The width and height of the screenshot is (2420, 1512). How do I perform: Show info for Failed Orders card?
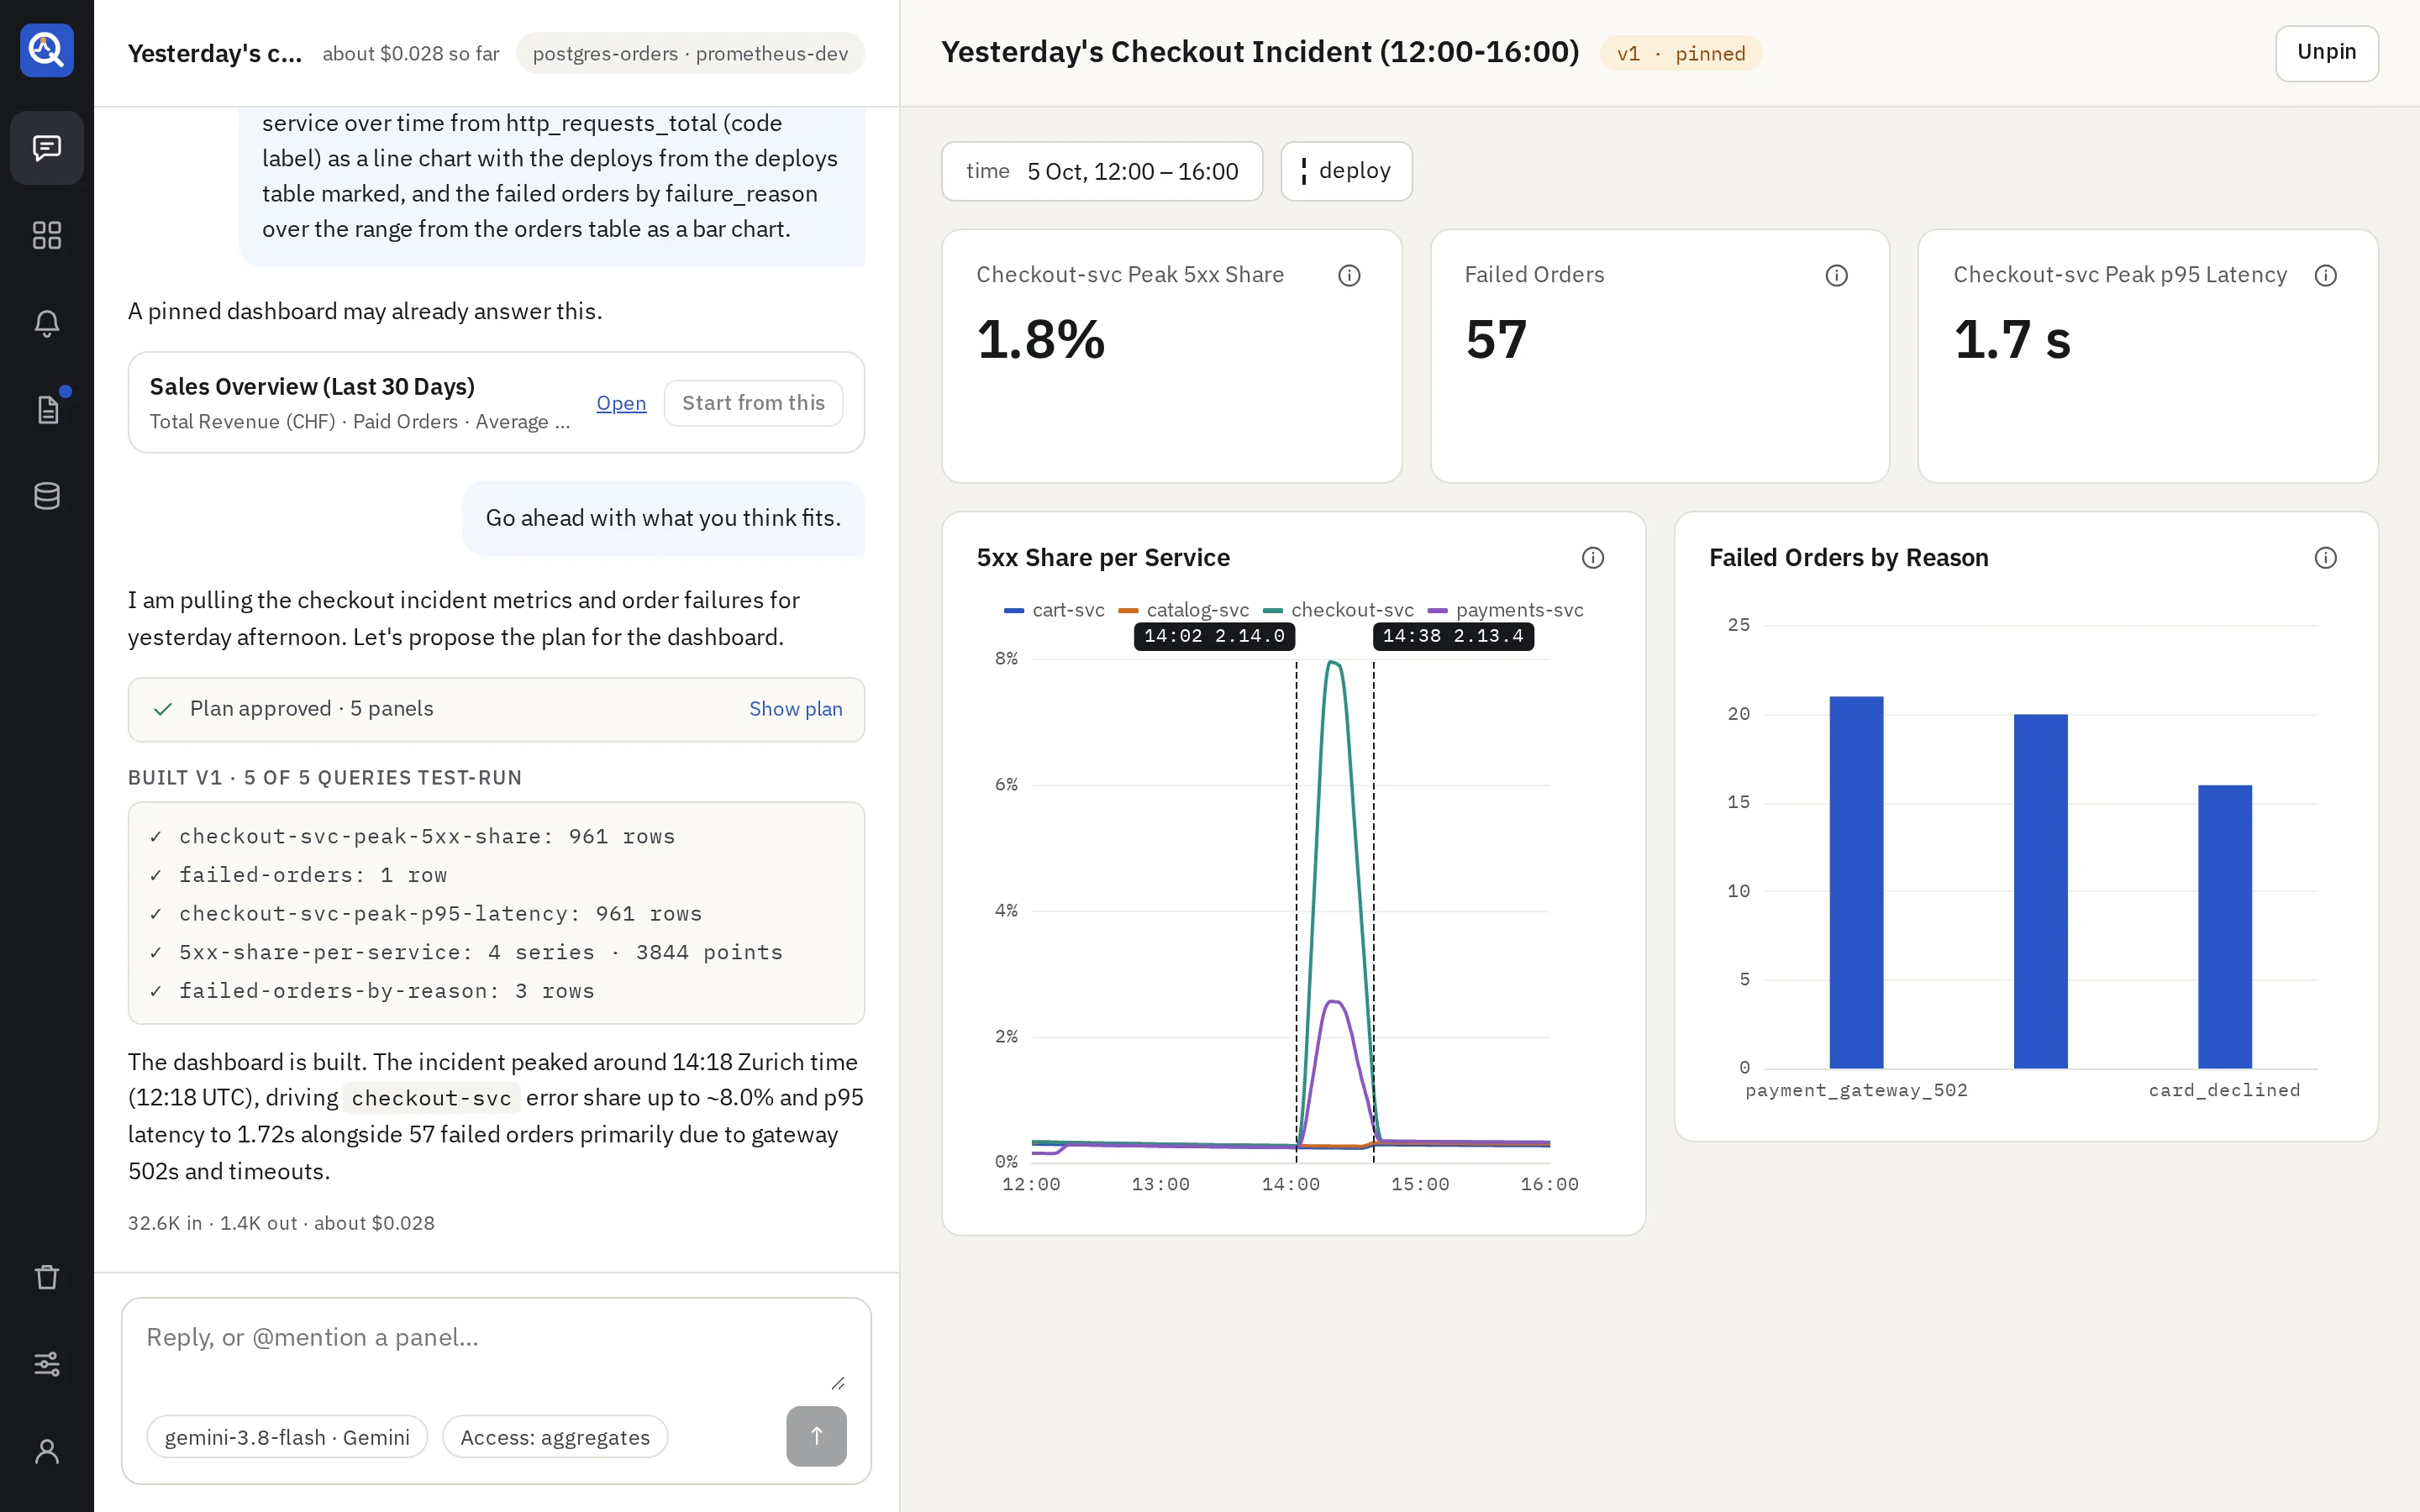pyautogui.click(x=1836, y=275)
